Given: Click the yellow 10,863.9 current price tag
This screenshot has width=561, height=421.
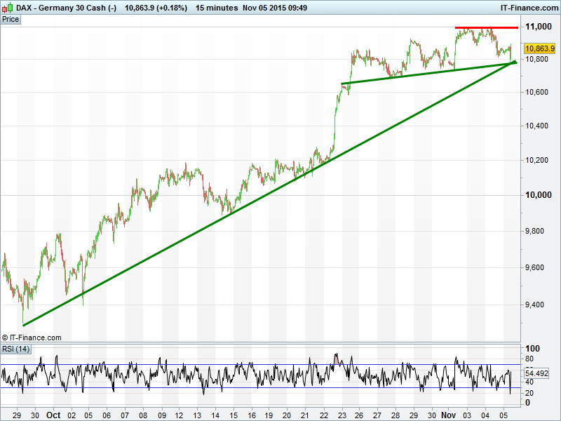Looking at the screenshot, I should coord(539,48).
